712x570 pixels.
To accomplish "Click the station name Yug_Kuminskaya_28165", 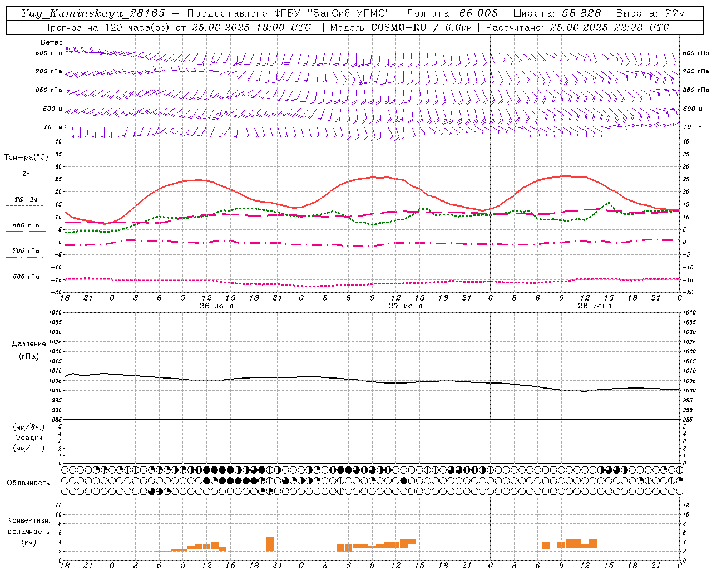I will 93,13.
